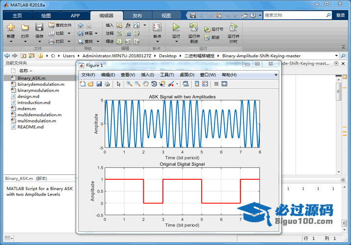Toggle Zoom Out tool in Figure toolbar
This screenshot has width=351, height=245.
[137, 84]
